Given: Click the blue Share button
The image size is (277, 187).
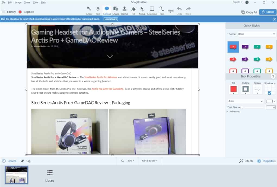Looking at the screenshot, I should [x=268, y=12].
